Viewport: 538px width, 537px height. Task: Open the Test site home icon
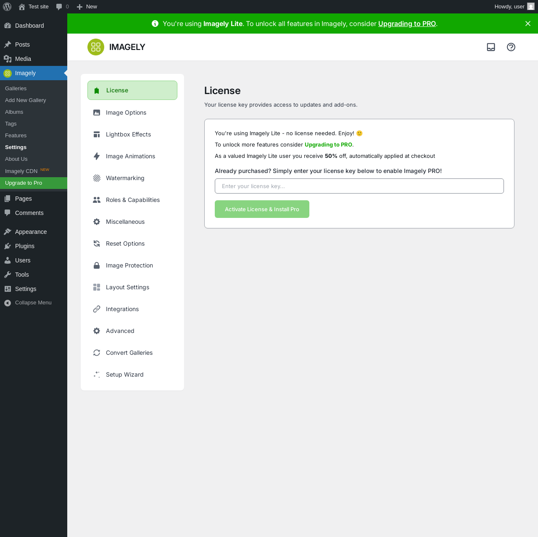(x=22, y=7)
